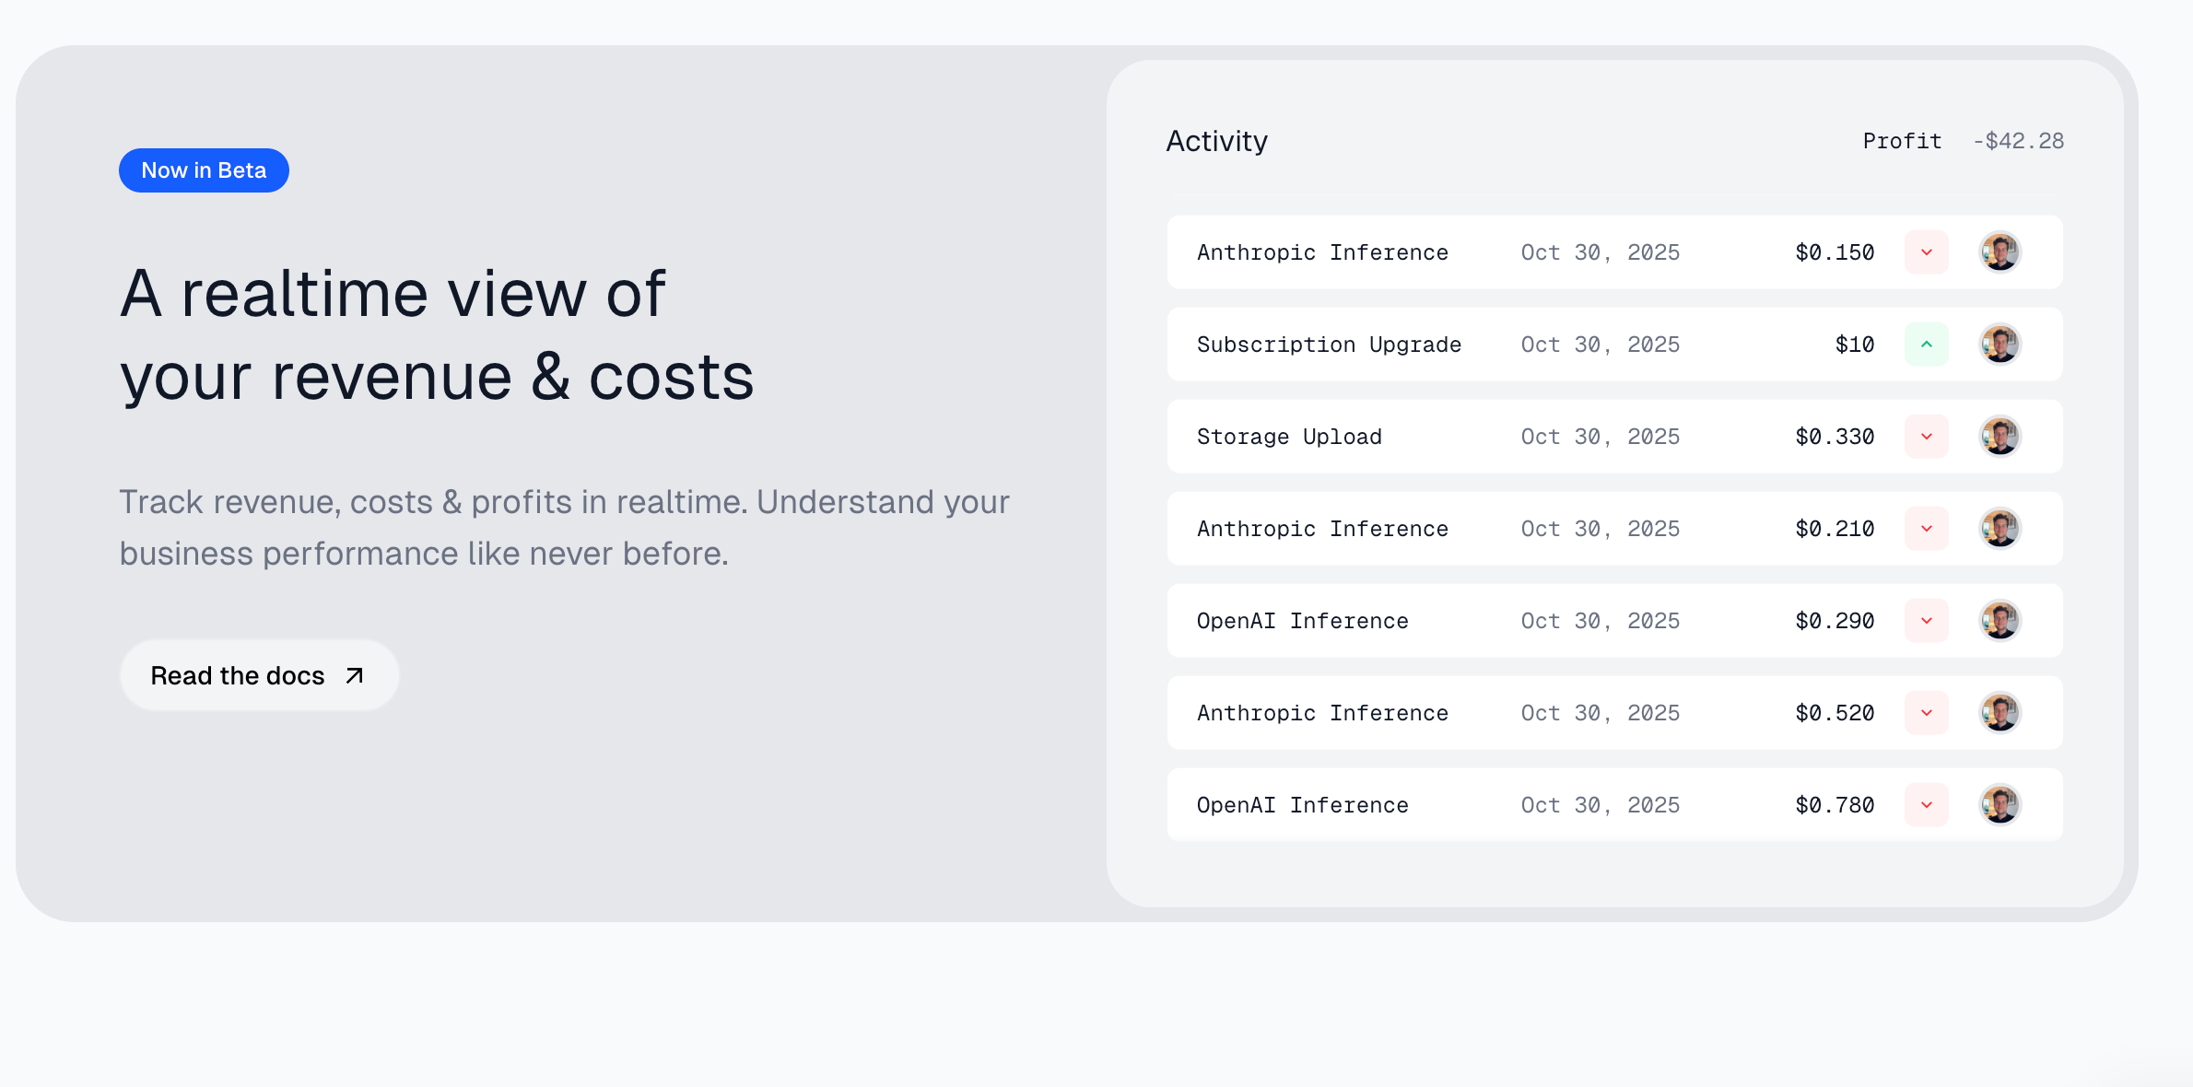Click avatar in Storage Upload row

1999,437
